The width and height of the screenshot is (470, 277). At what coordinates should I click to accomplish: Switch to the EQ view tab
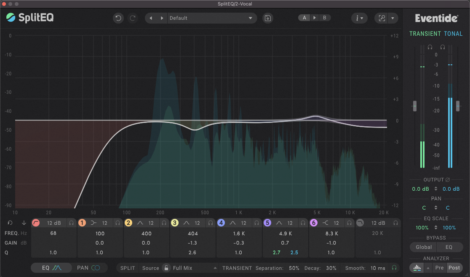click(x=51, y=268)
